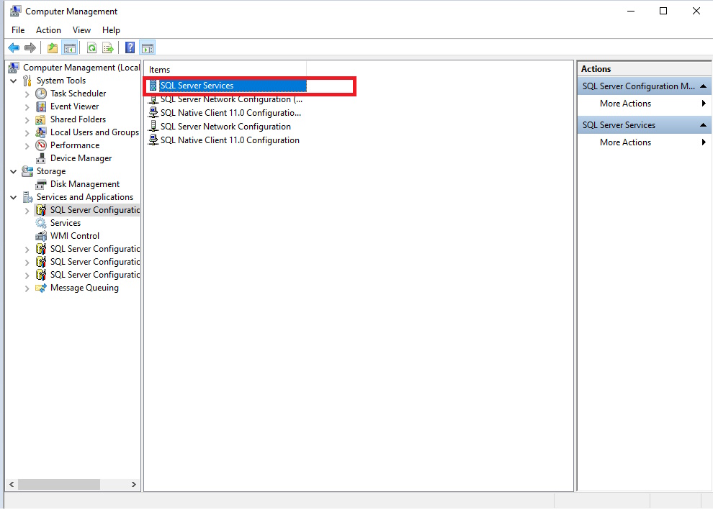Expand the highlighted SQL Server Configuration node
Image resolution: width=713 pixels, height=510 pixels.
coord(27,211)
